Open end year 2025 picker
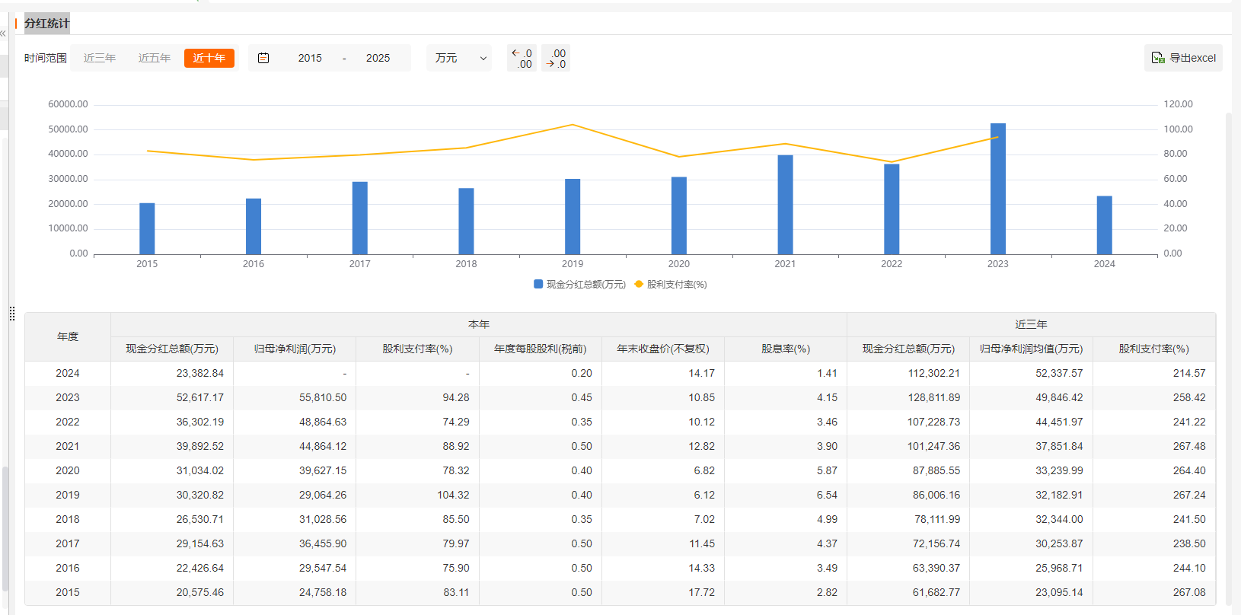The width and height of the screenshot is (1241, 615). (x=378, y=58)
